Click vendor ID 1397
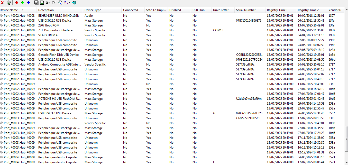Viewport: 348px width, 165px height. pyautogui.click(x=332, y=15)
